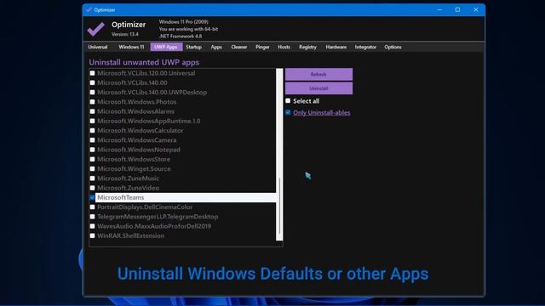Image resolution: width=545 pixels, height=306 pixels.
Task: Check the WinRAR.ShellExtension box
Action: pos(92,235)
